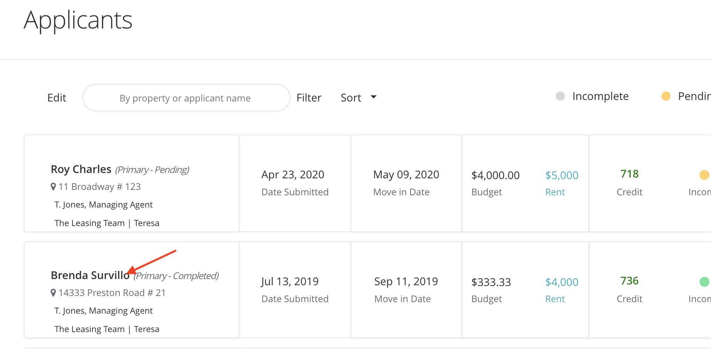The height and width of the screenshot is (349, 711).
Task: Click the 11 Broadway # 123 address
Action: tap(99, 187)
